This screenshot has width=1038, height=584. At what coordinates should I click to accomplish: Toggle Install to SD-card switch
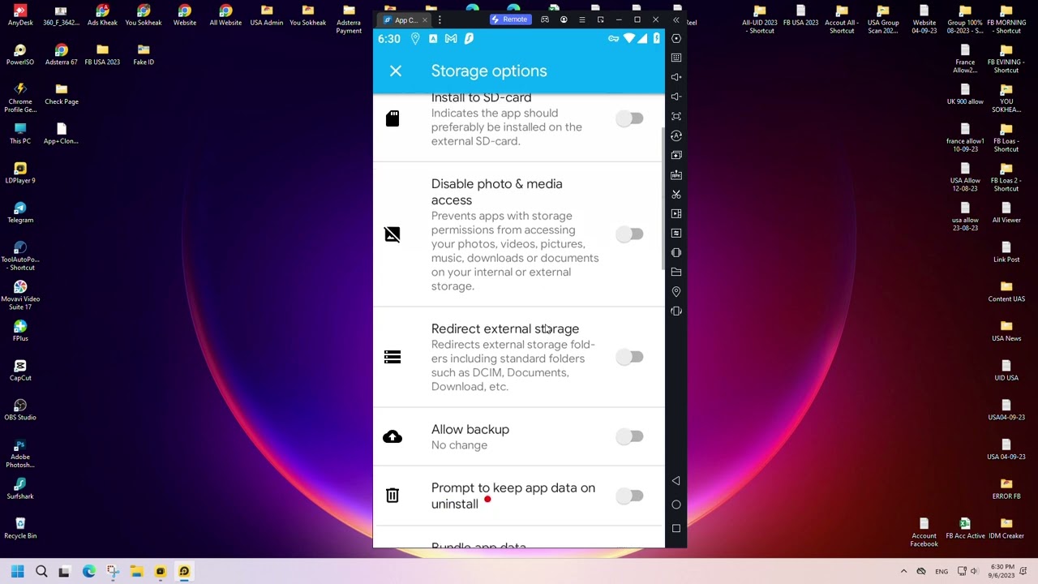click(x=629, y=119)
